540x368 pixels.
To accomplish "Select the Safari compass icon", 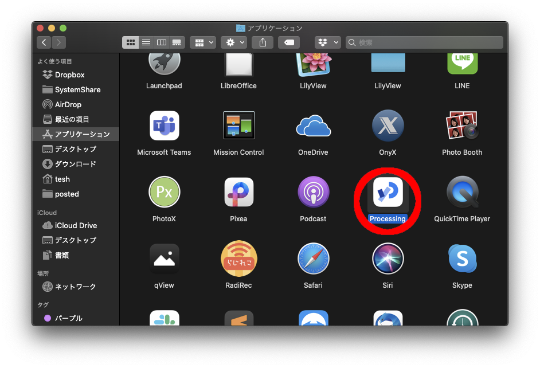I will pyautogui.click(x=314, y=259).
